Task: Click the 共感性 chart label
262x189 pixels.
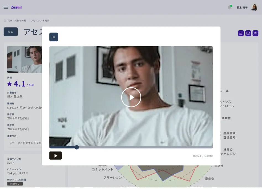Action: tap(219, 166)
